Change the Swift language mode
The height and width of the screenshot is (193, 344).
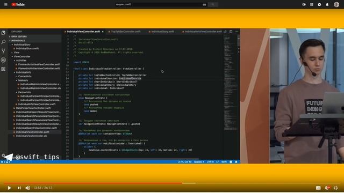tap(224, 162)
